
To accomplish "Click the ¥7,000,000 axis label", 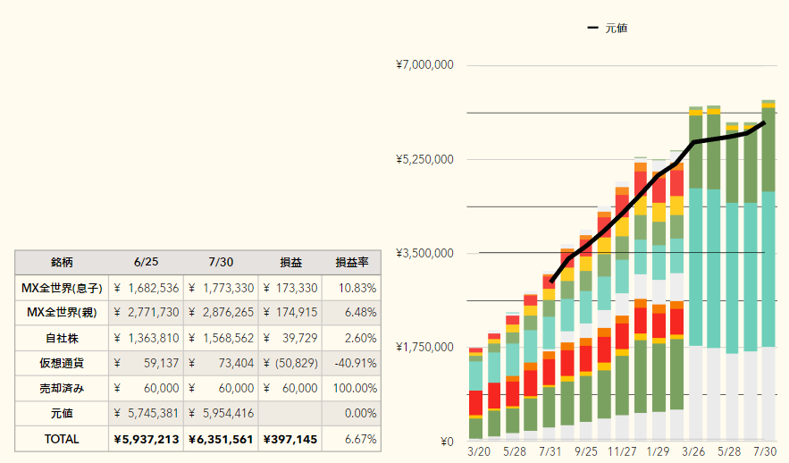I will point(424,64).
